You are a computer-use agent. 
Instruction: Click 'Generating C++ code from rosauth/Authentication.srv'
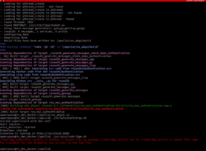71,69
